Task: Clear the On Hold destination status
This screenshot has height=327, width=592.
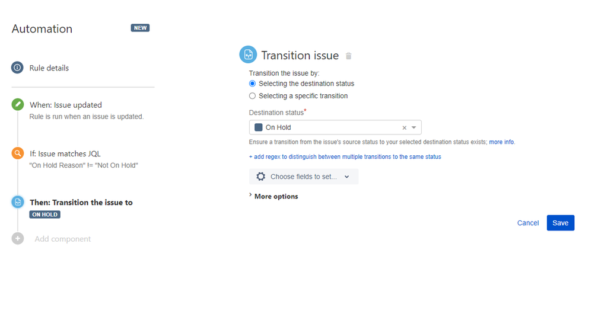Action: click(405, 127)
